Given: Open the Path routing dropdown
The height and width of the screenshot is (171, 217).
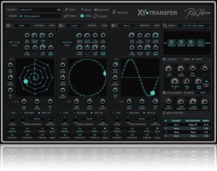Looking at the screenshot, I should click(196, 26).
